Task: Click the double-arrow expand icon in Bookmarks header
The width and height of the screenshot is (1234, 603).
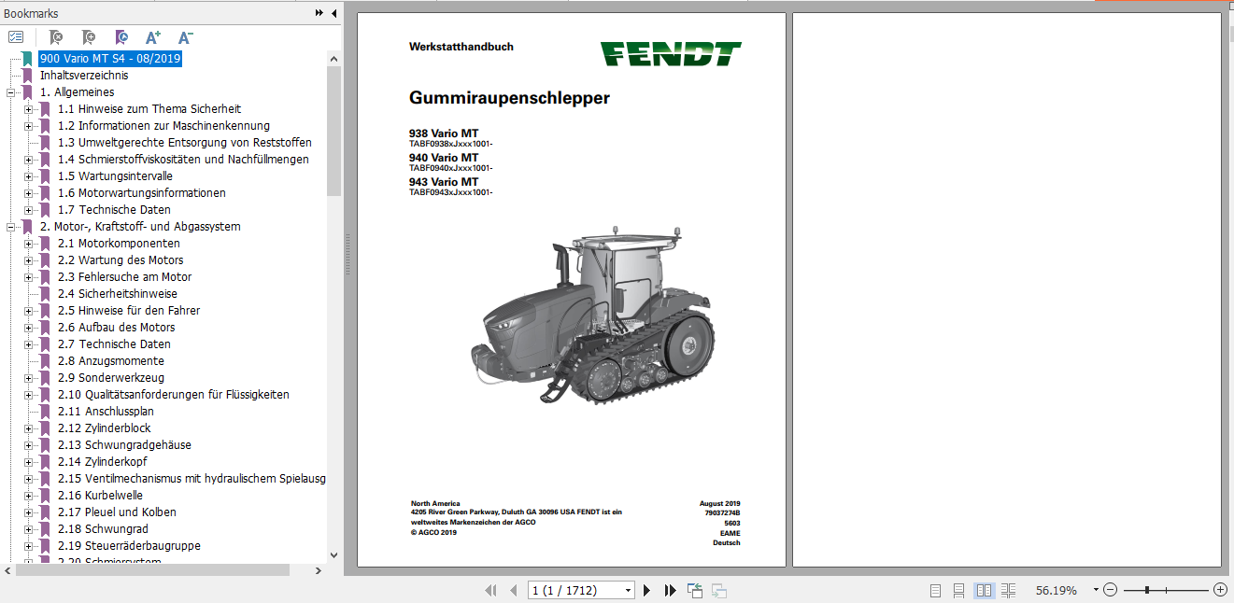Action: 319,13
